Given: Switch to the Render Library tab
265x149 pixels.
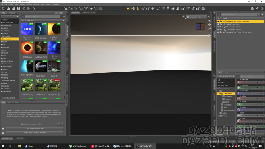Looking at the screenshot, I should [89, 12].
